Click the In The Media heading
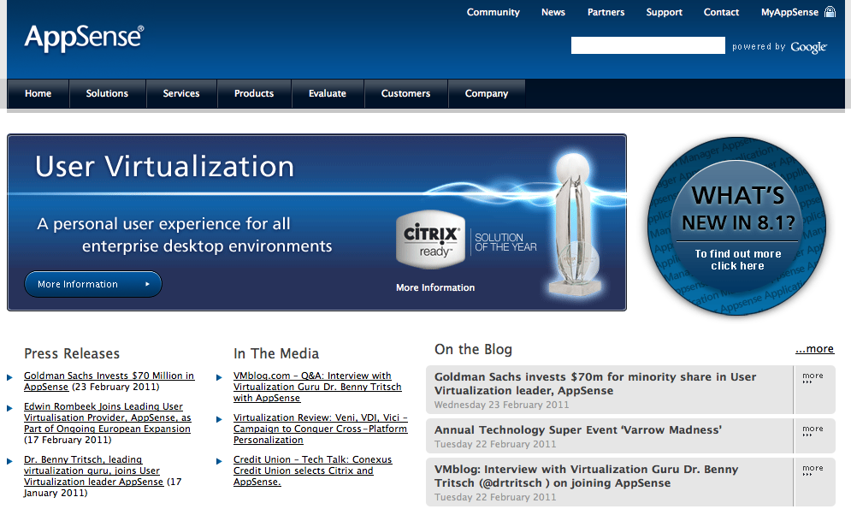Screen dimensions: 851x509 276,354
